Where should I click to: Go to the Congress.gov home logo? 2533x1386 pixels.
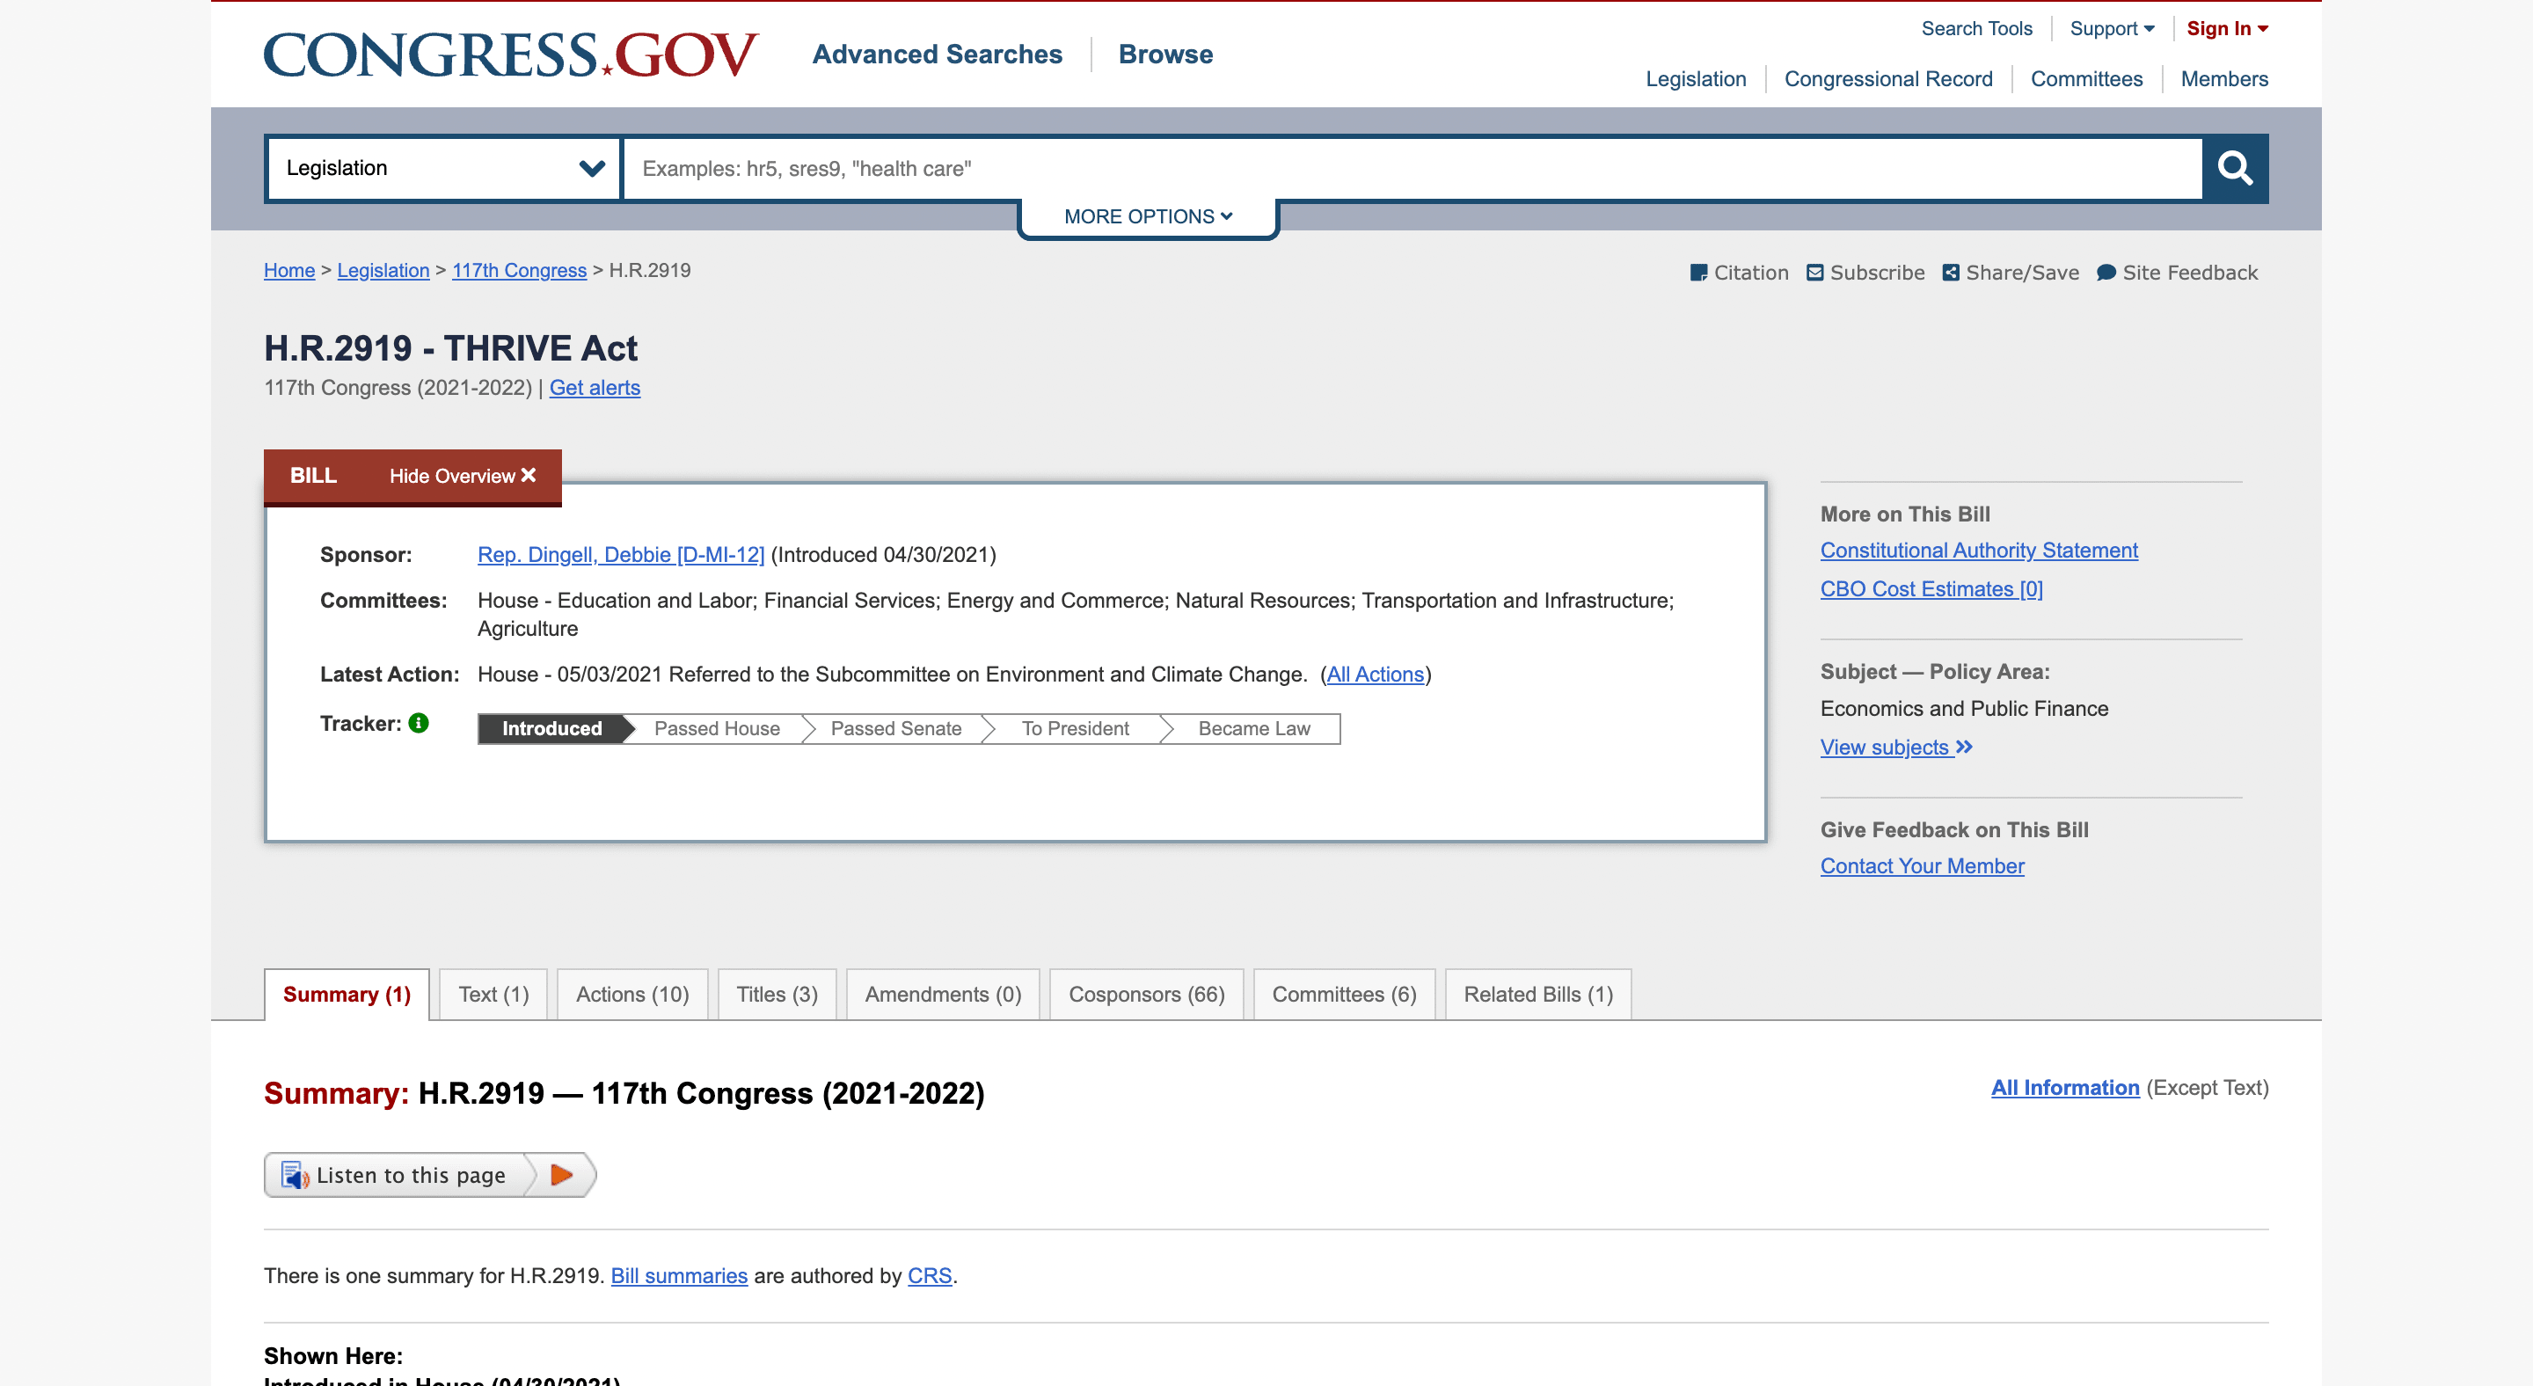coord(511,54)
